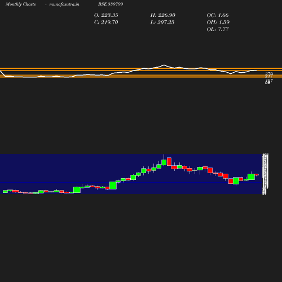Click the 'Monthly Charts' title text
Screen dimensions: 282x282
(x=21, y=4)
